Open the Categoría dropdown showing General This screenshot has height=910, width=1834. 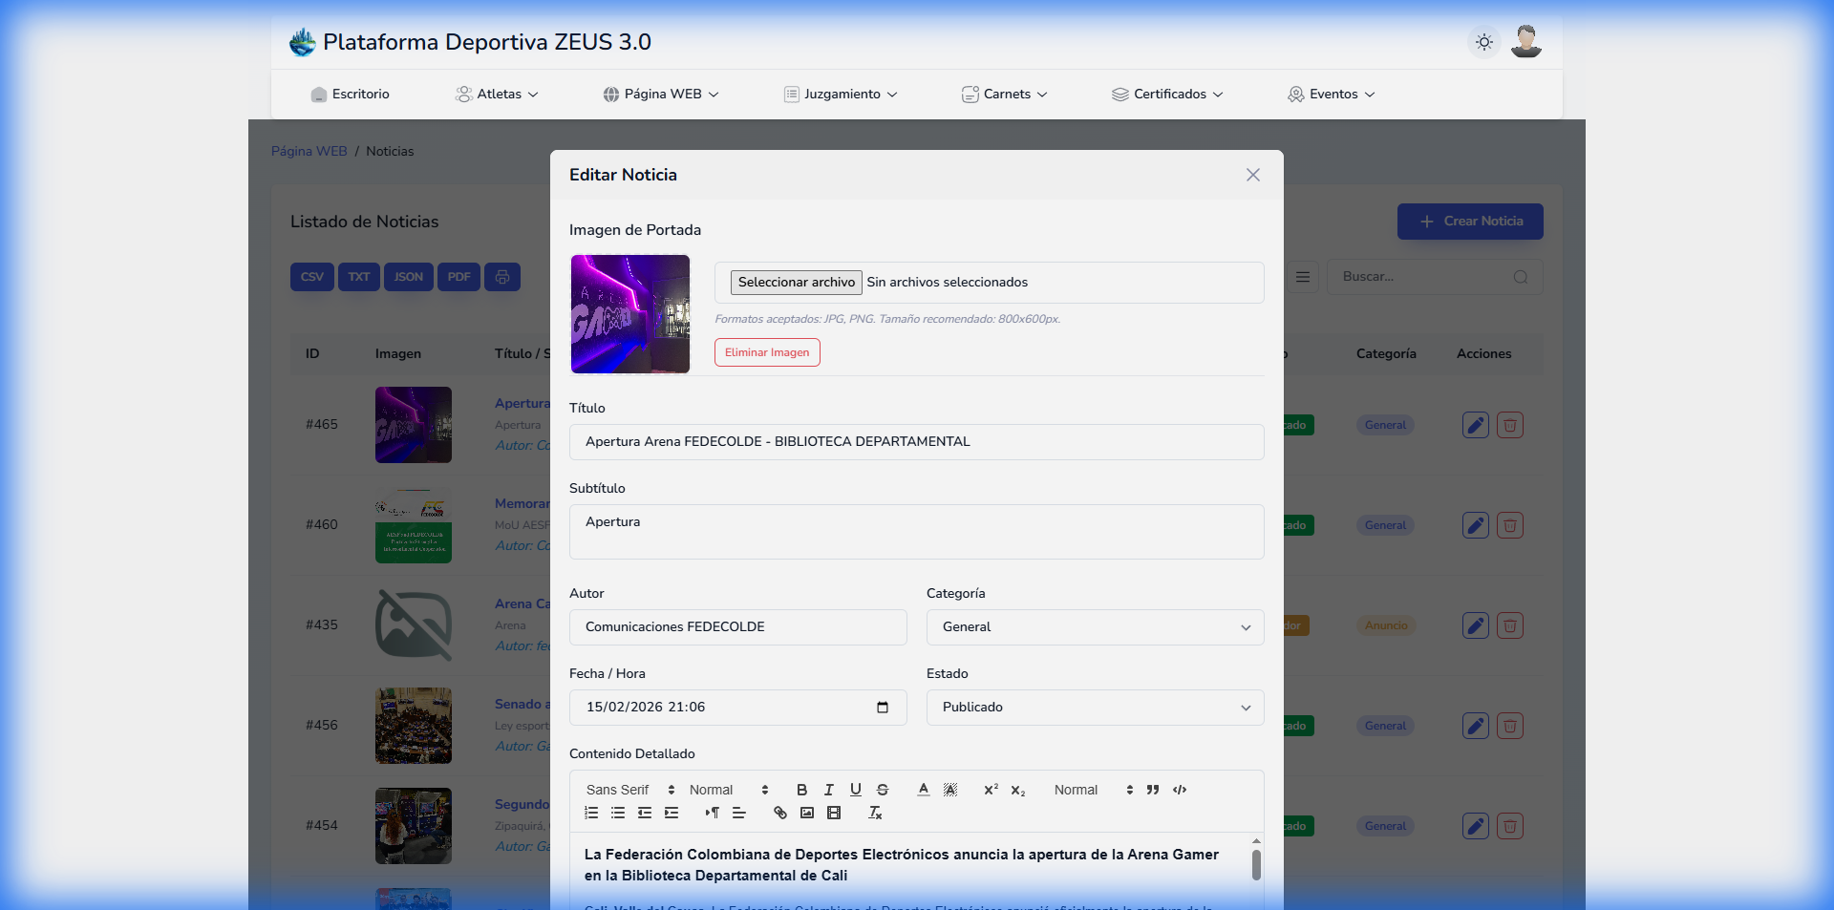pos(1095,627)
